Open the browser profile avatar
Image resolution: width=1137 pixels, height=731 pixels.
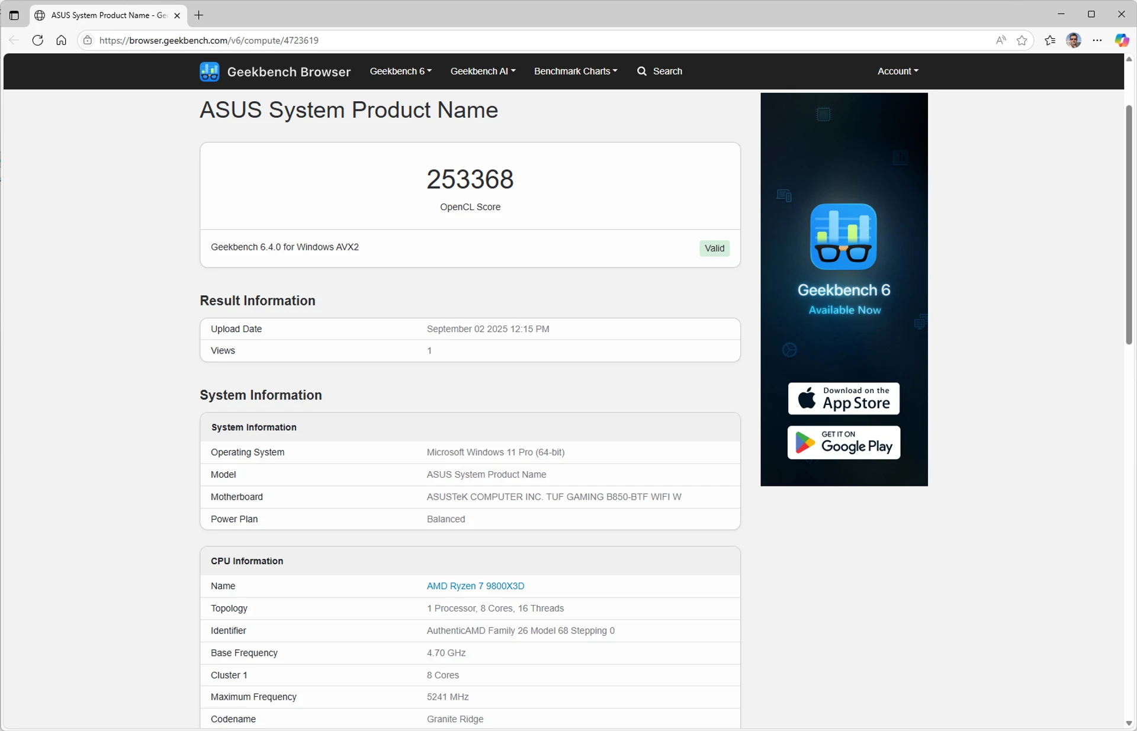point(1074,40)
